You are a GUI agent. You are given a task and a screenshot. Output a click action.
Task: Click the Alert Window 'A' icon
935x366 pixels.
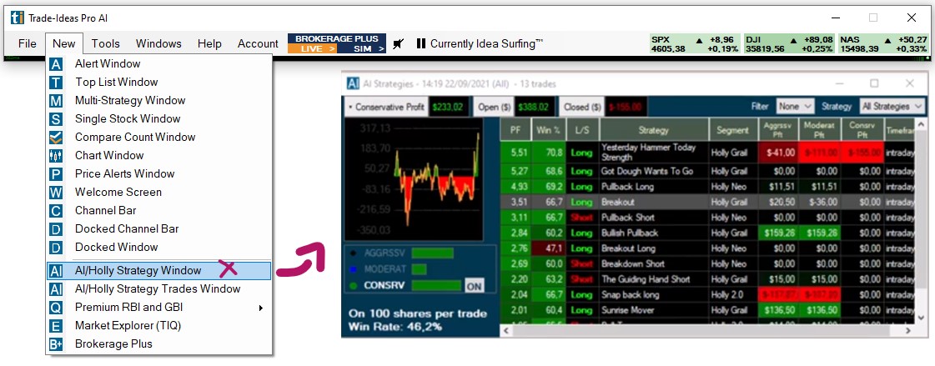click(56, 64)
